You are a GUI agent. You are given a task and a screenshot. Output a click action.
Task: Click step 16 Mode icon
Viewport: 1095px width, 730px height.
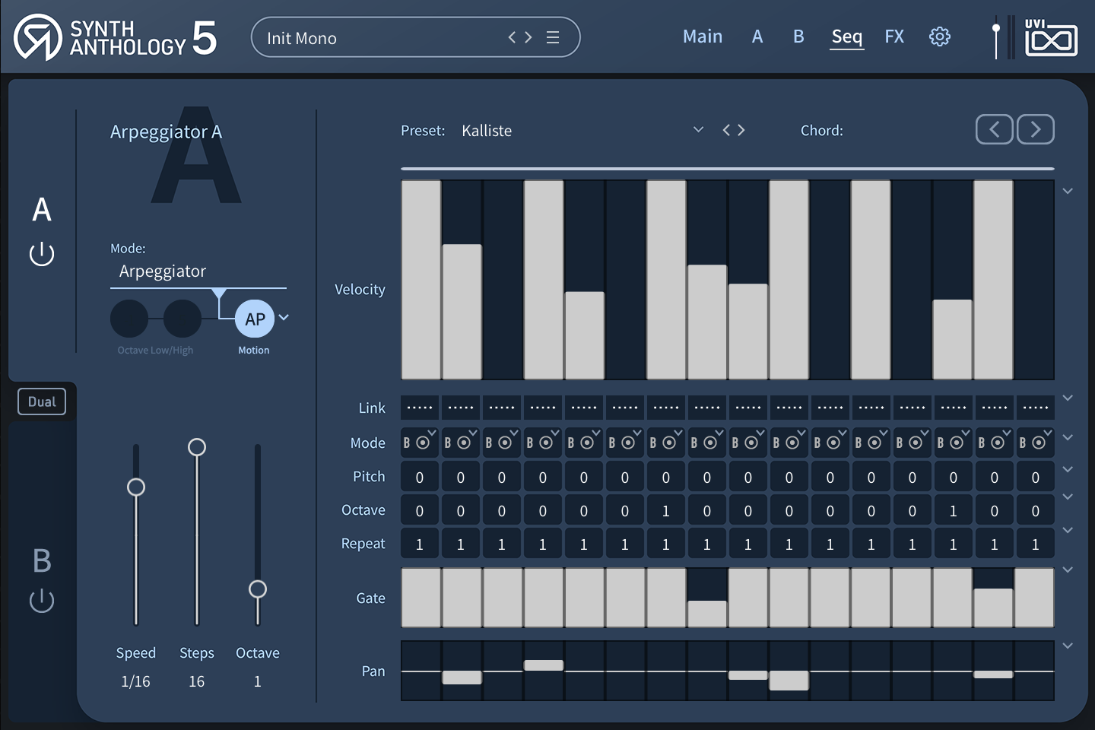1036,443
